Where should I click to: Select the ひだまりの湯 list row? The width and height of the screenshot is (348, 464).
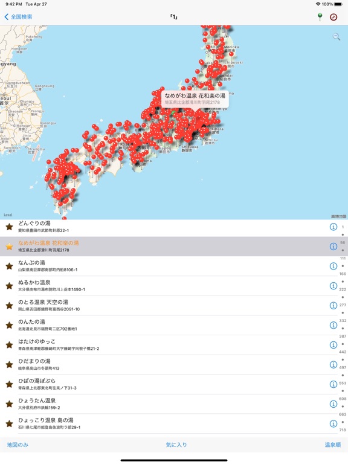169,364
